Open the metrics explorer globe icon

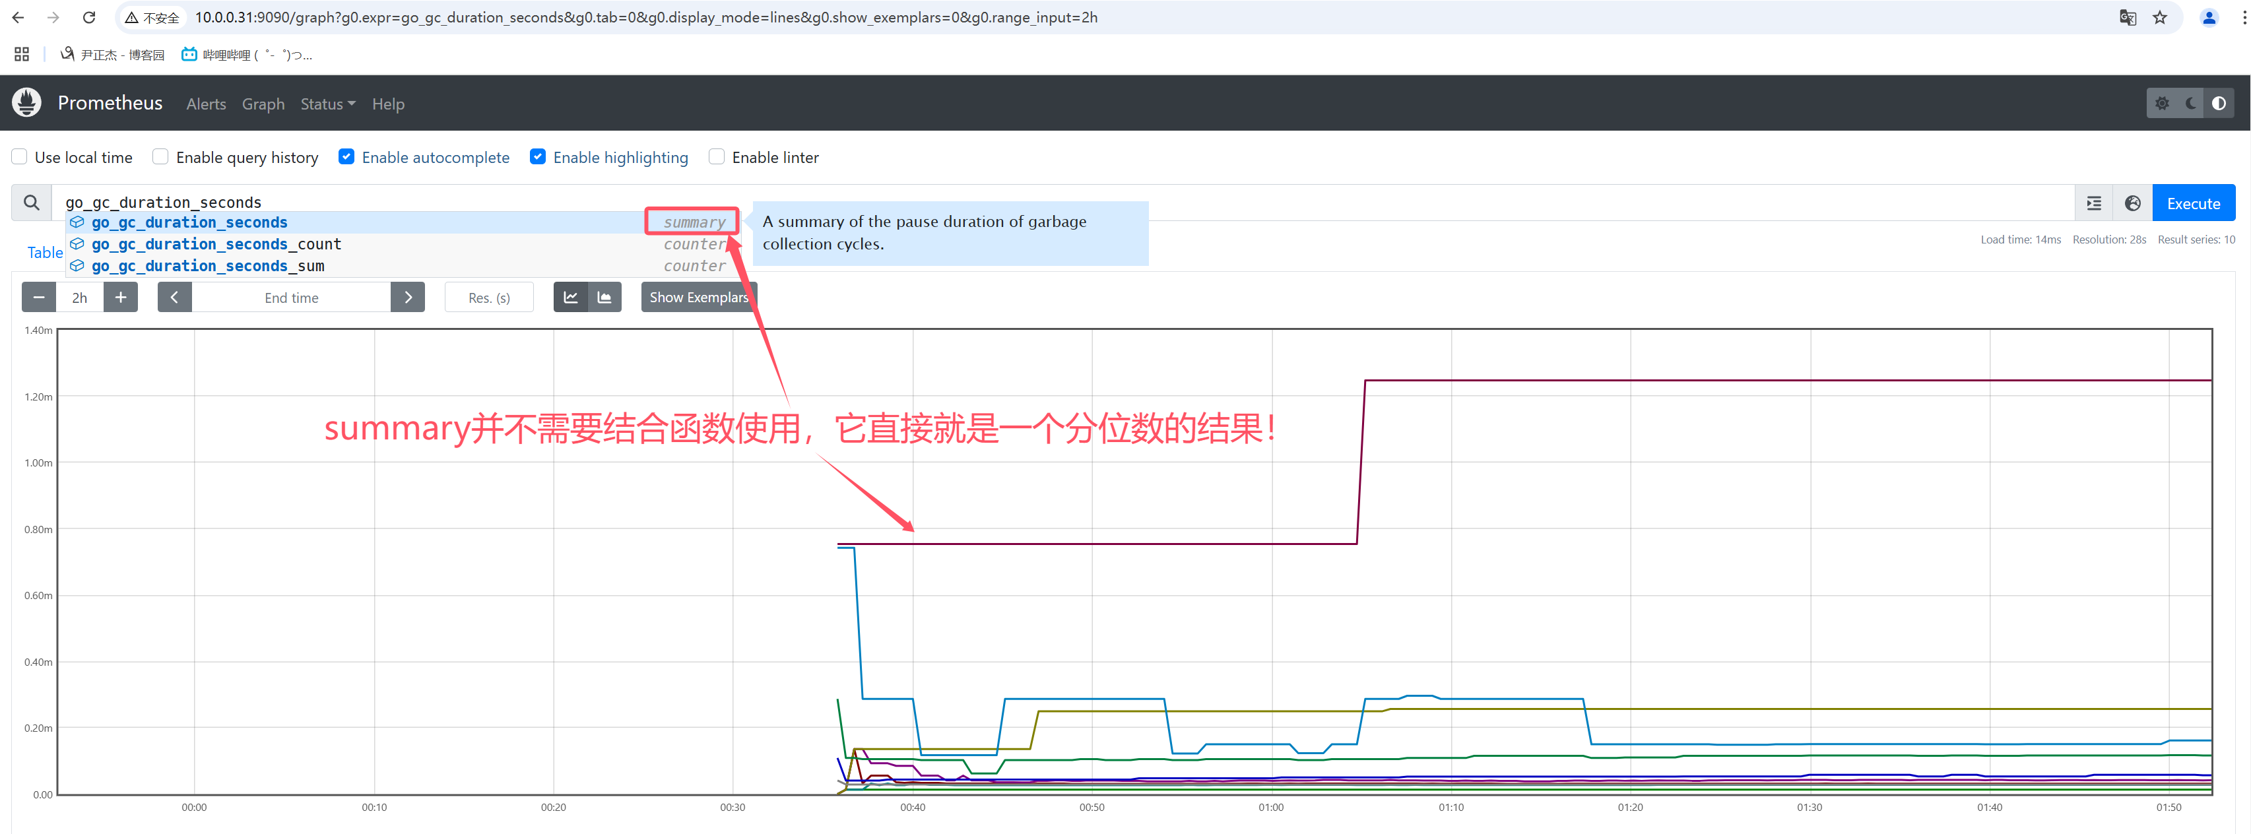point(2132,203)
